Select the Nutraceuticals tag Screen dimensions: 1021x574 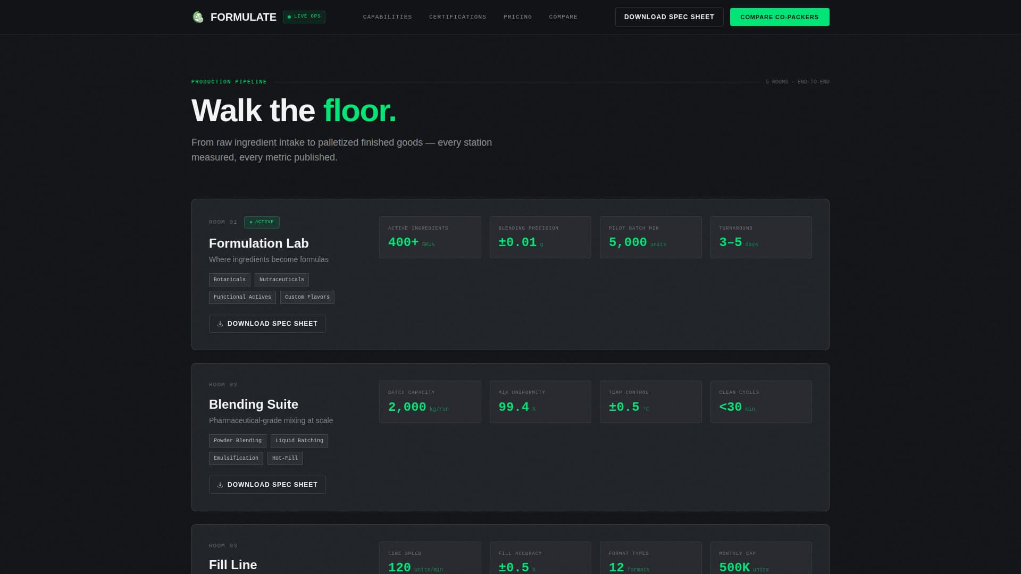click(x=281, y=280)
